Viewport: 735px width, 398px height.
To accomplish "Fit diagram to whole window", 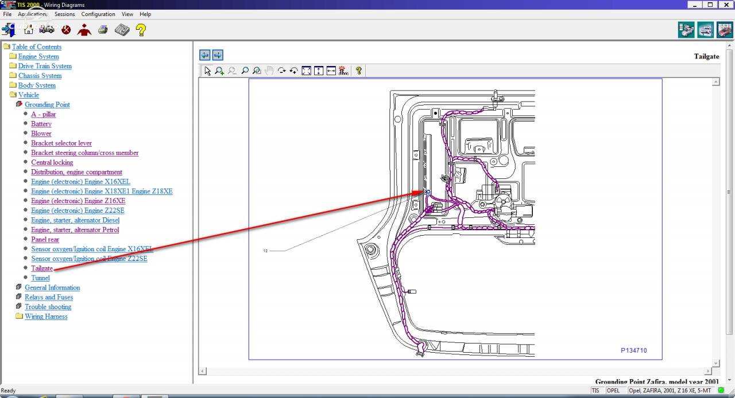I will (x=307, y=71).
